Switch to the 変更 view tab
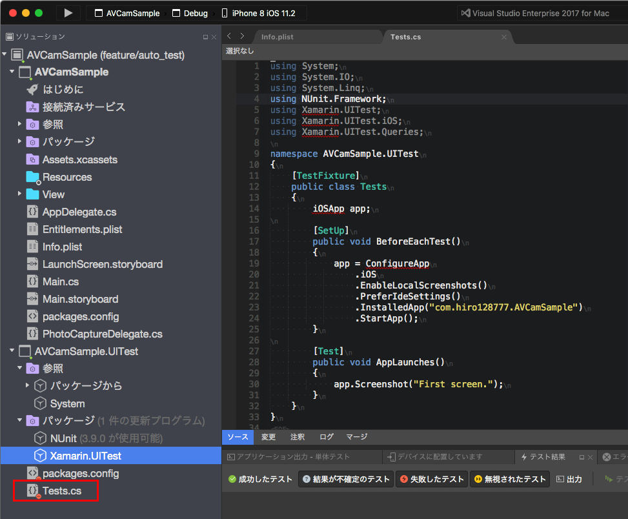The height and width of the screenshot is (519, 628). coord(268,437)
